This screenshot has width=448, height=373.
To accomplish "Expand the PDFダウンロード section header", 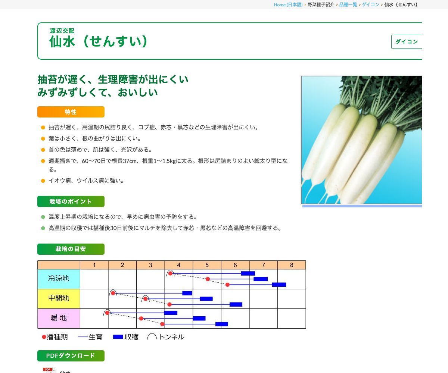I will (x=71, y=355).
